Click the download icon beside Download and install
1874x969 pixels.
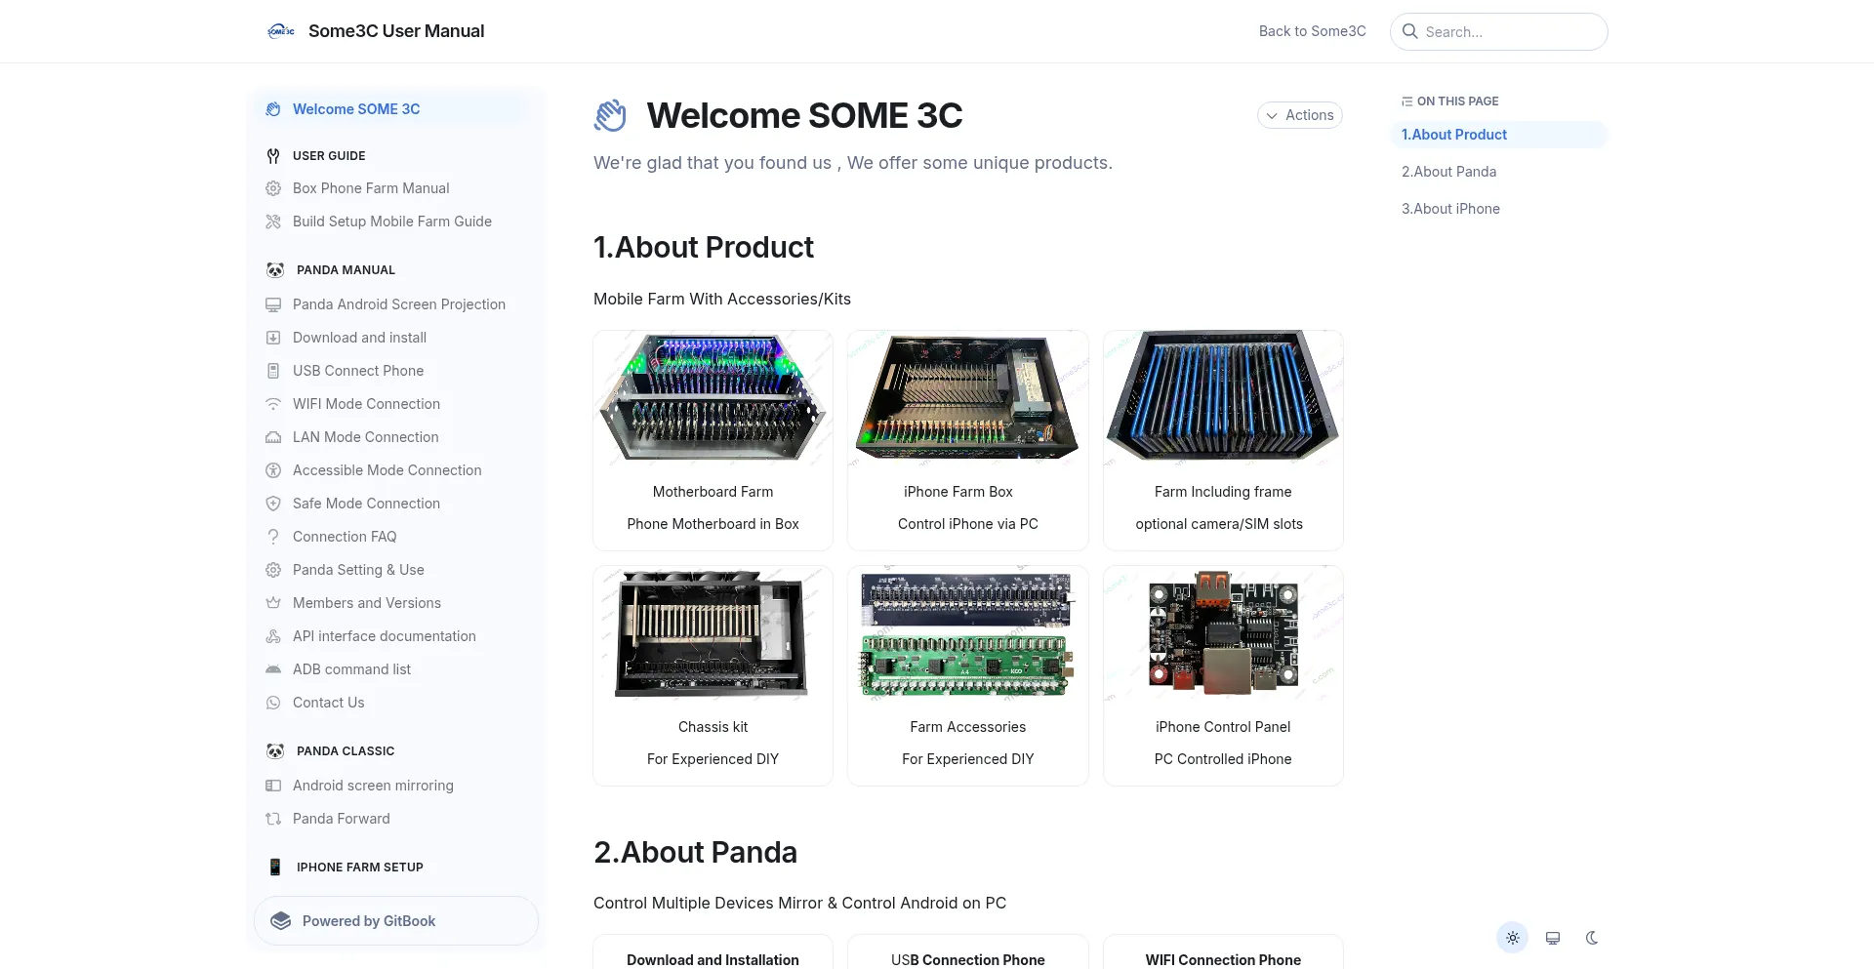273,338
